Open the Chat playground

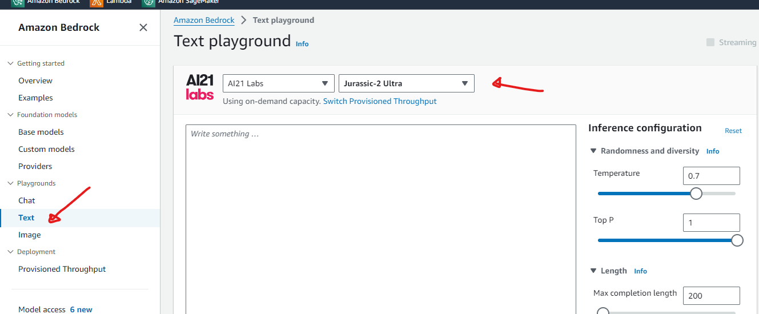tap(27, 200)
